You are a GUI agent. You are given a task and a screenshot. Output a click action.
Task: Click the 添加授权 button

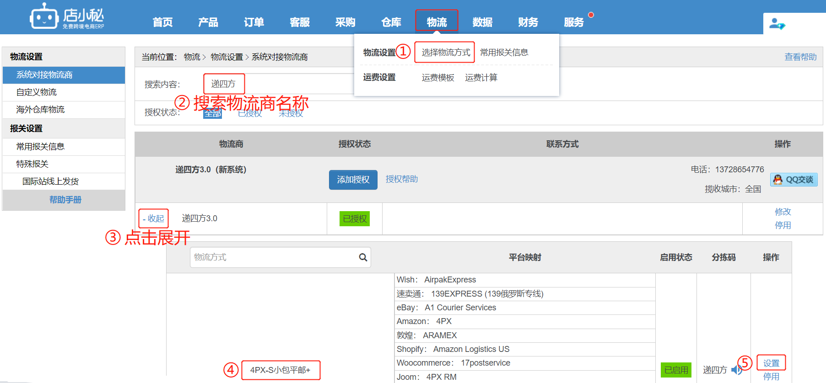click(353, 180)
